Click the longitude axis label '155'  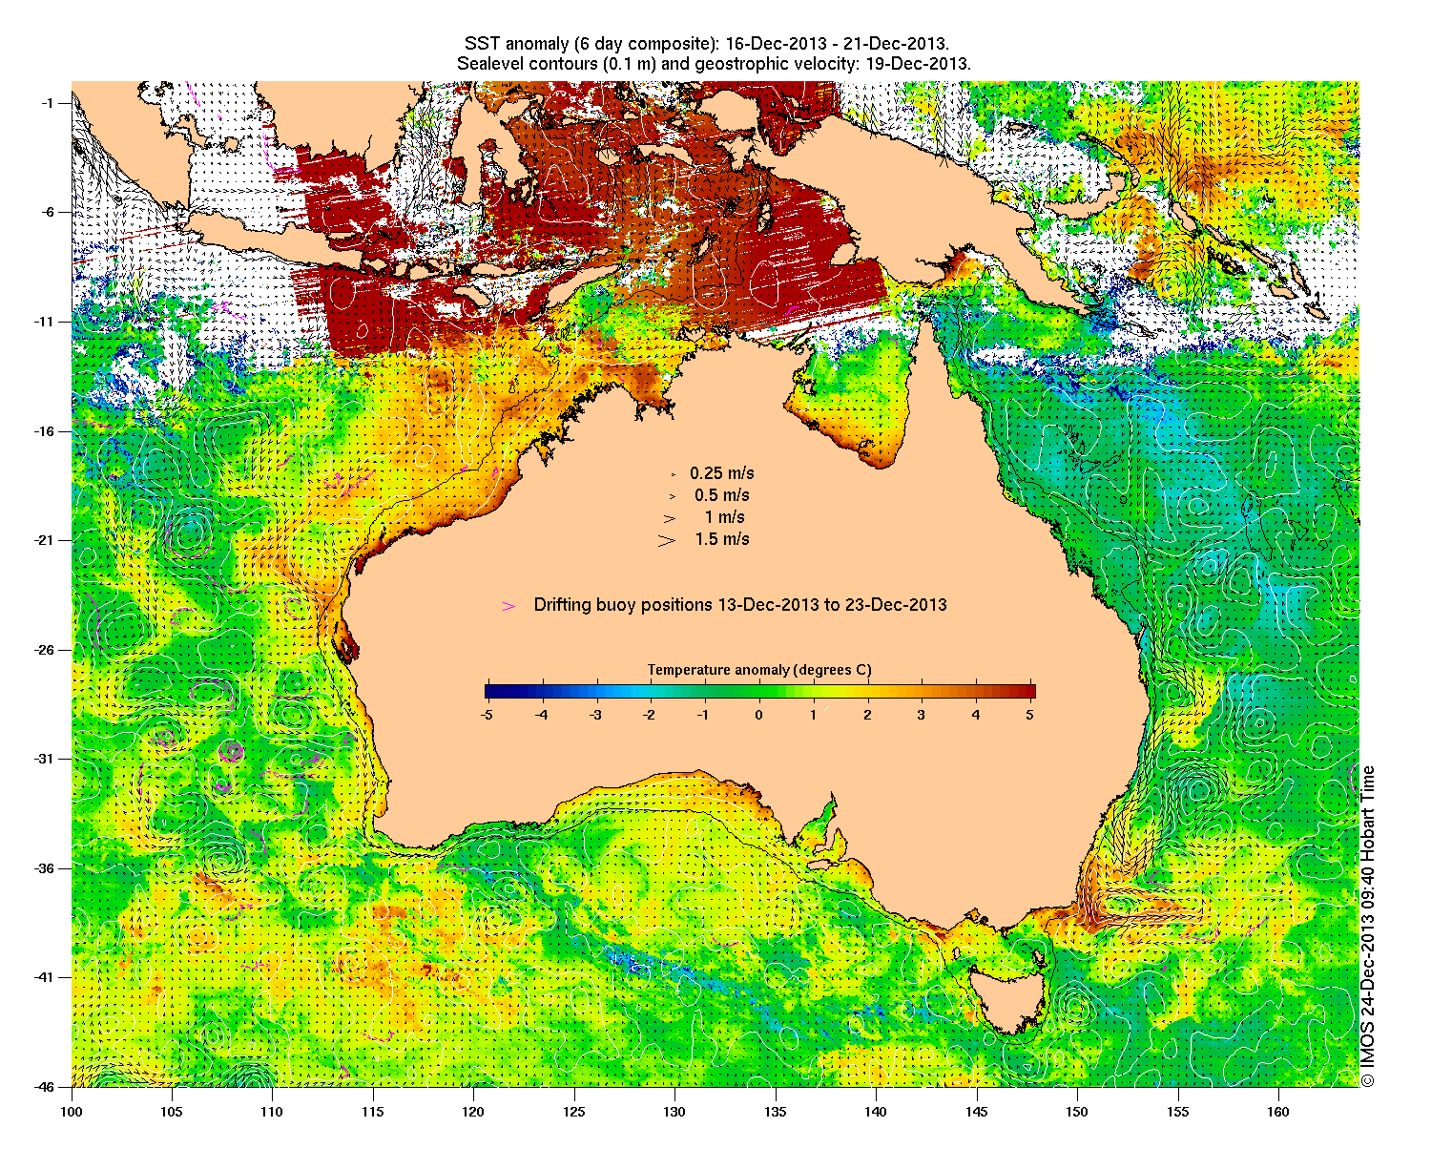click(x=1178, y=1111)
